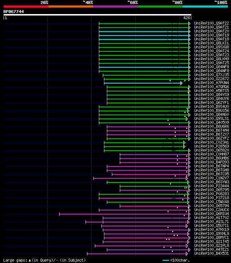The height and width of the screenshot is (263, 231).
Task: Click the UniRef100_B9S4U0 label
Action: coord(212,107)
